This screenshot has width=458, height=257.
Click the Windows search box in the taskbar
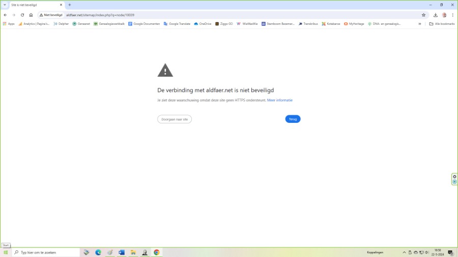[46, 252]
